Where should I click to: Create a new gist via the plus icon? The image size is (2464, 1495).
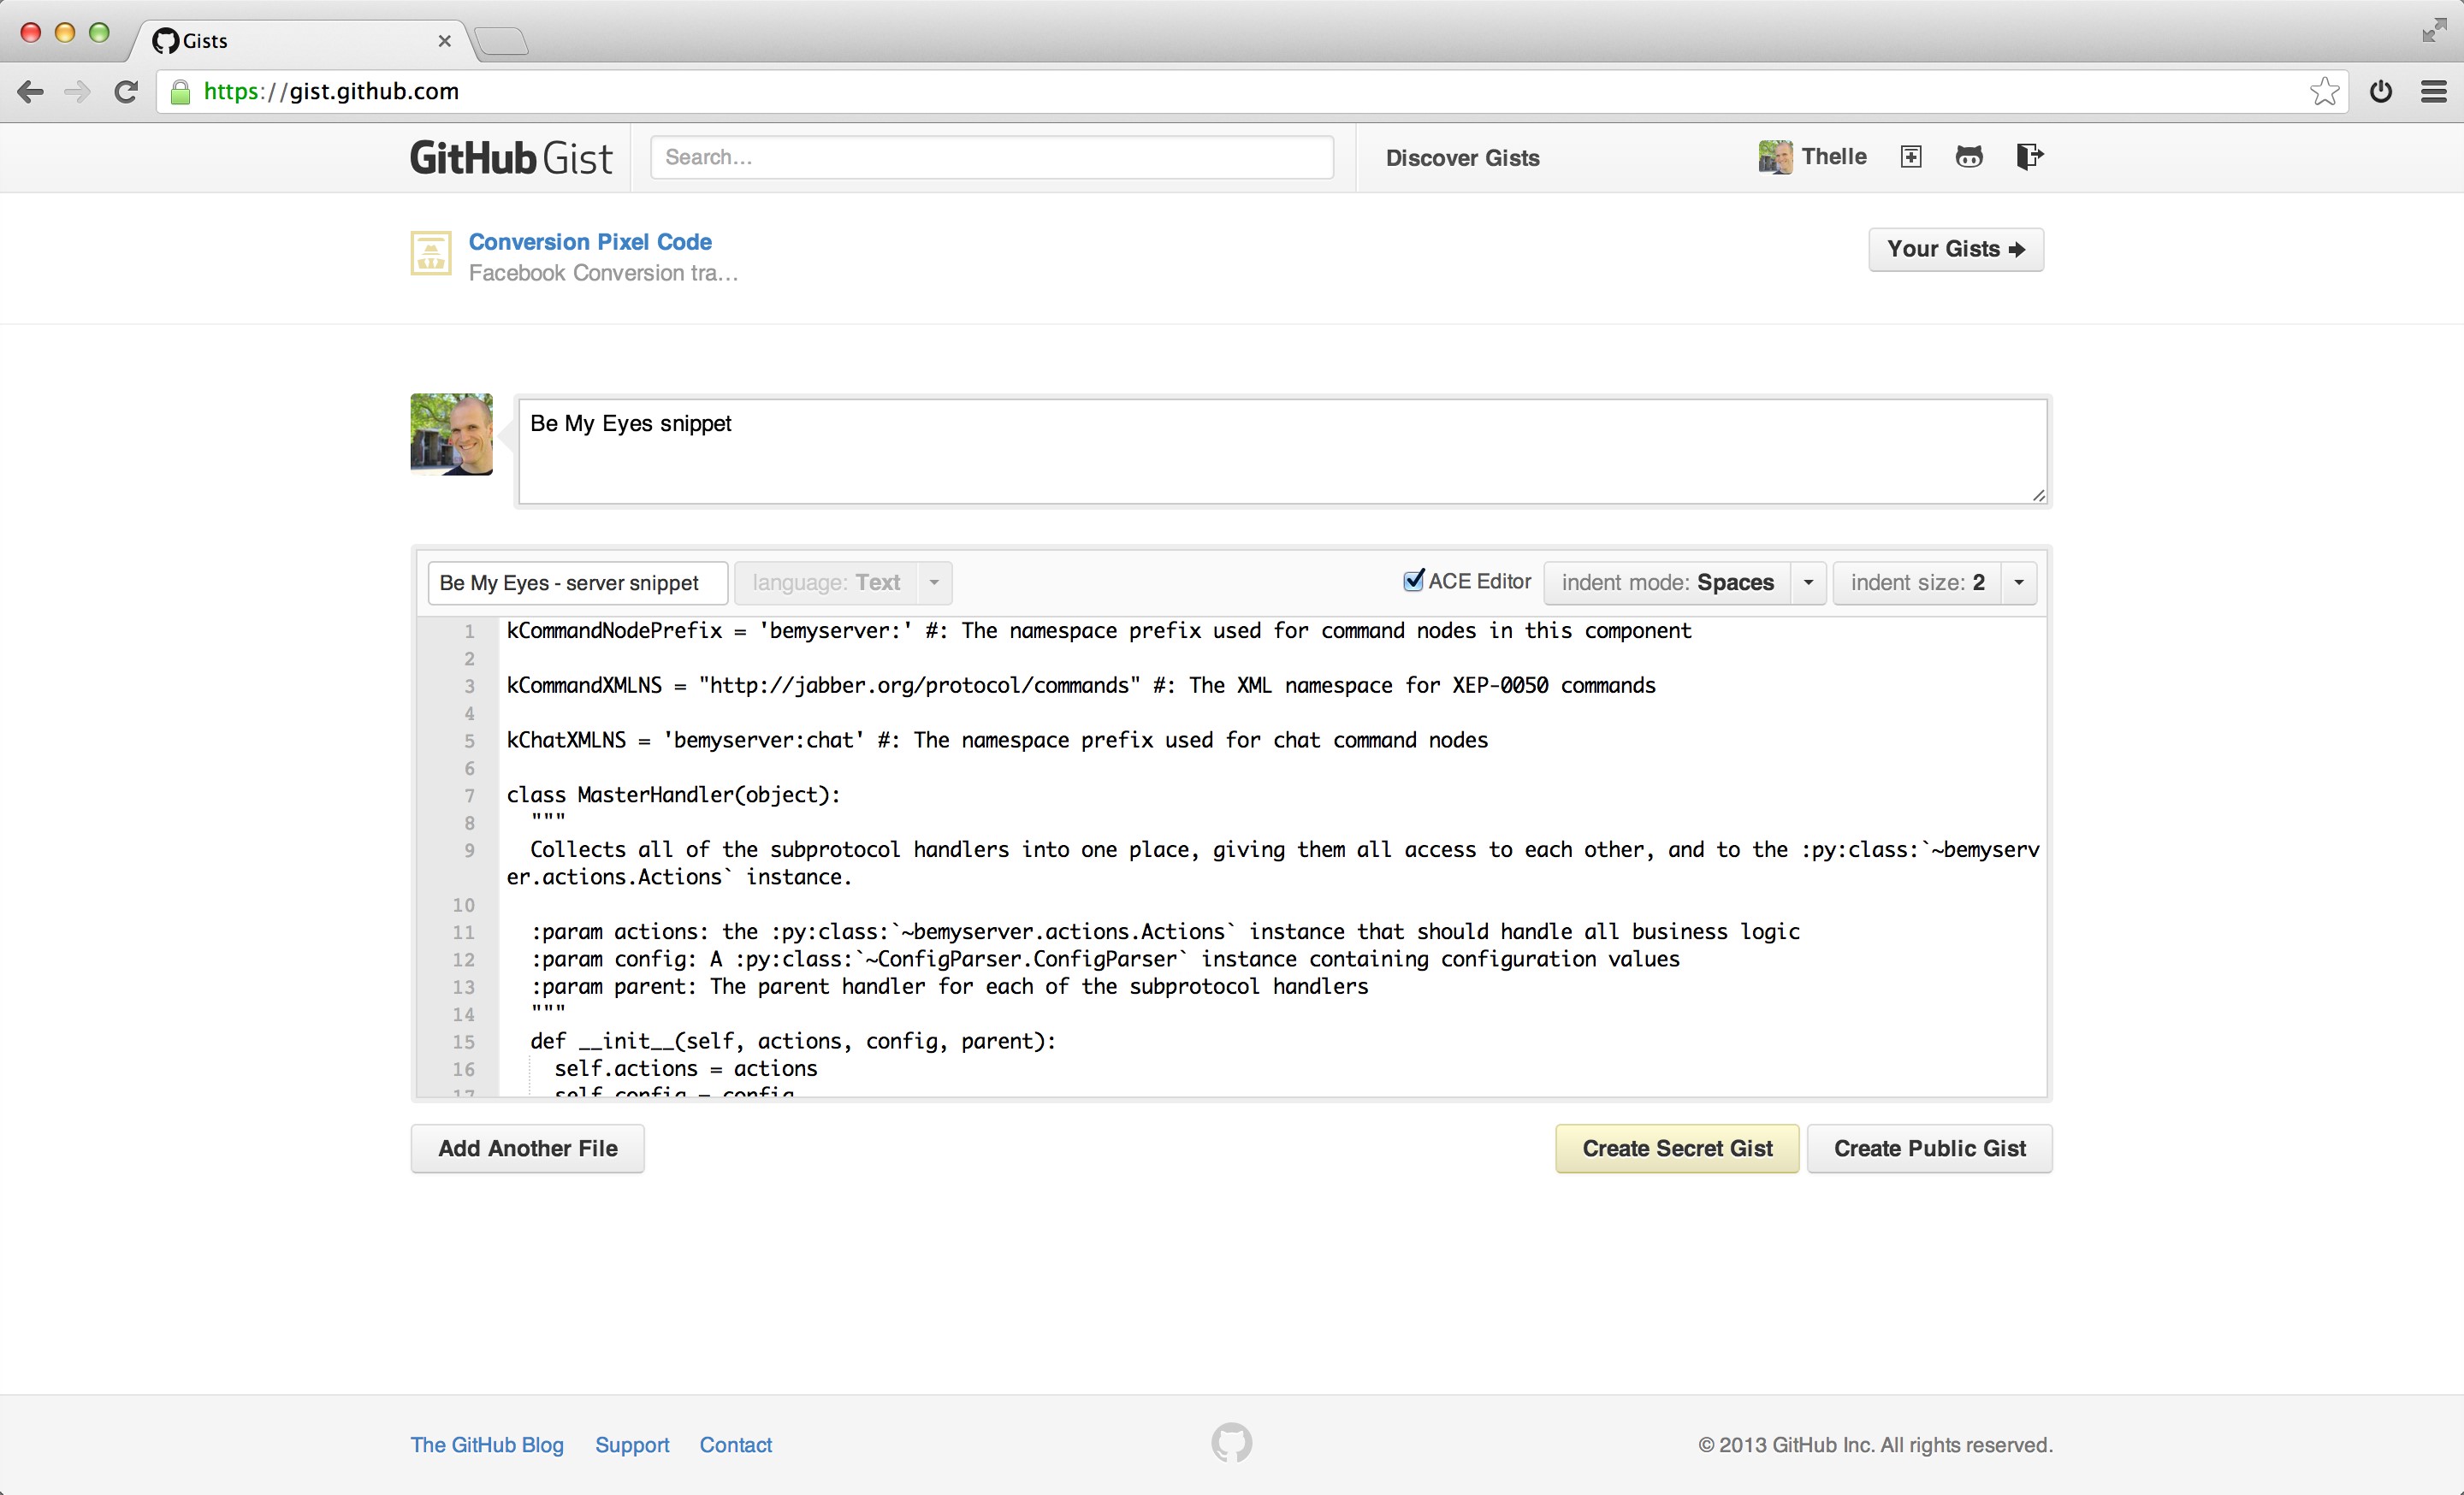[1910, 157]
